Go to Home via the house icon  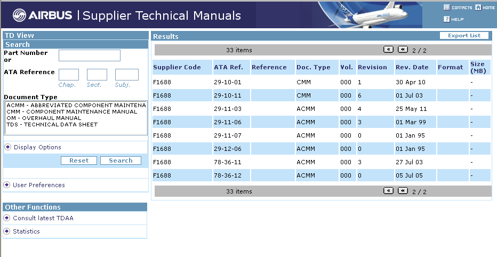478,7
